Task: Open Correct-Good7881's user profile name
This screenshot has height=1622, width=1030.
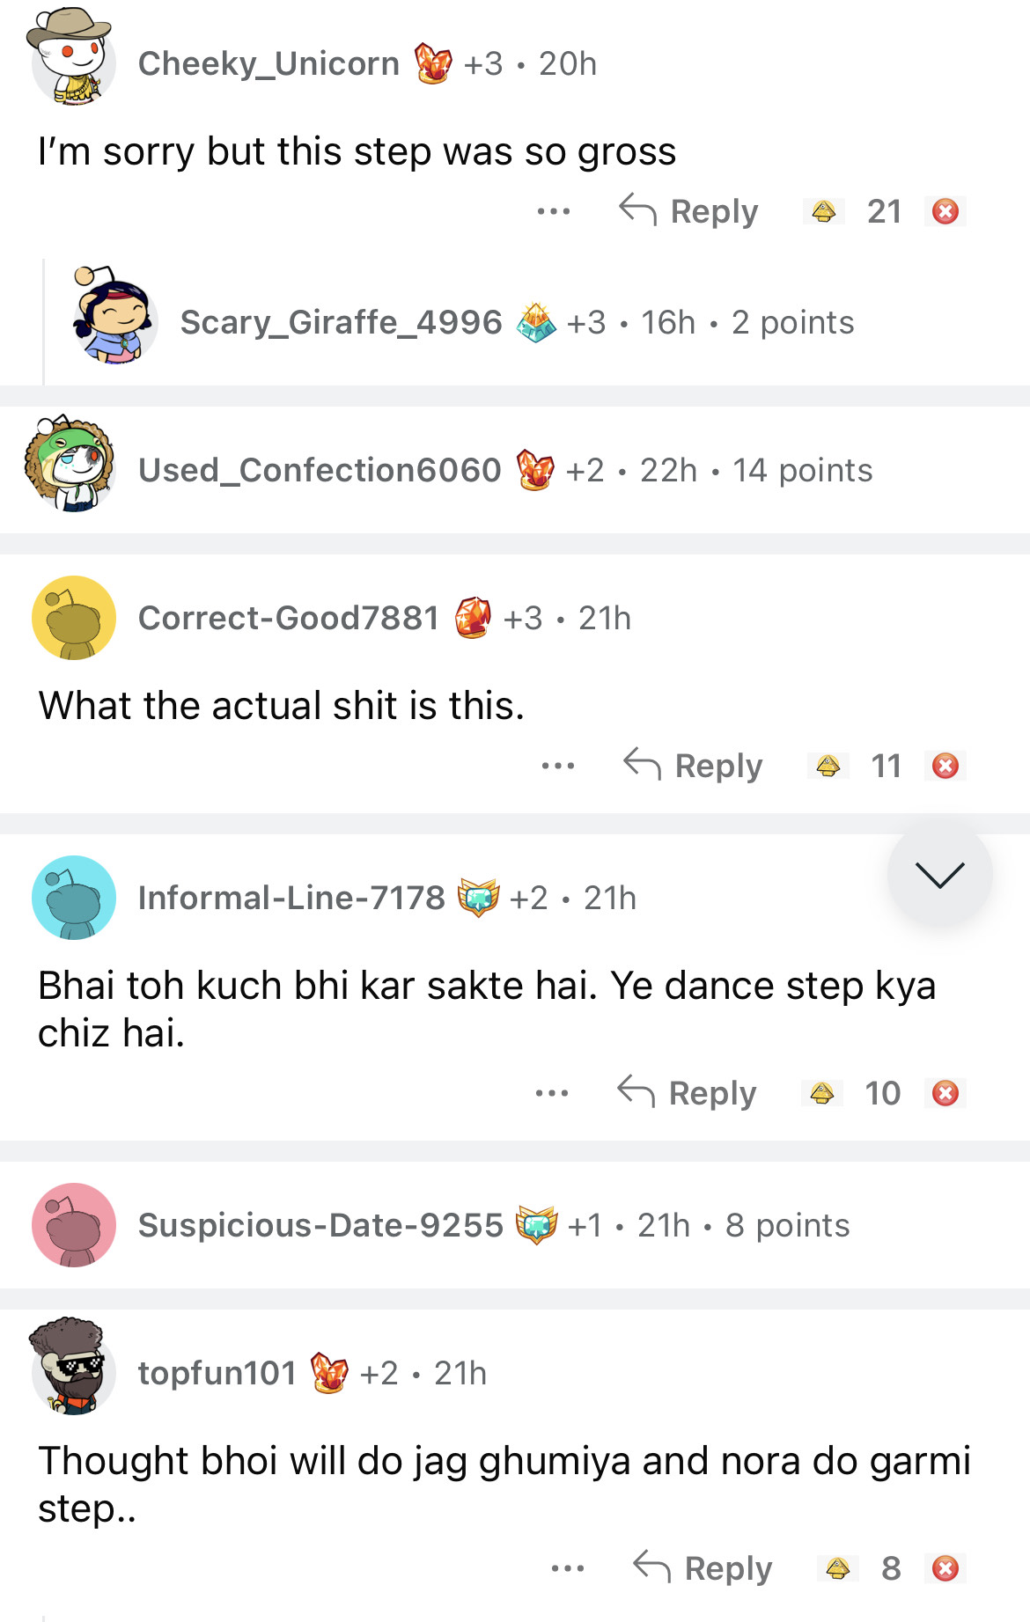Action: pos(289,618)
